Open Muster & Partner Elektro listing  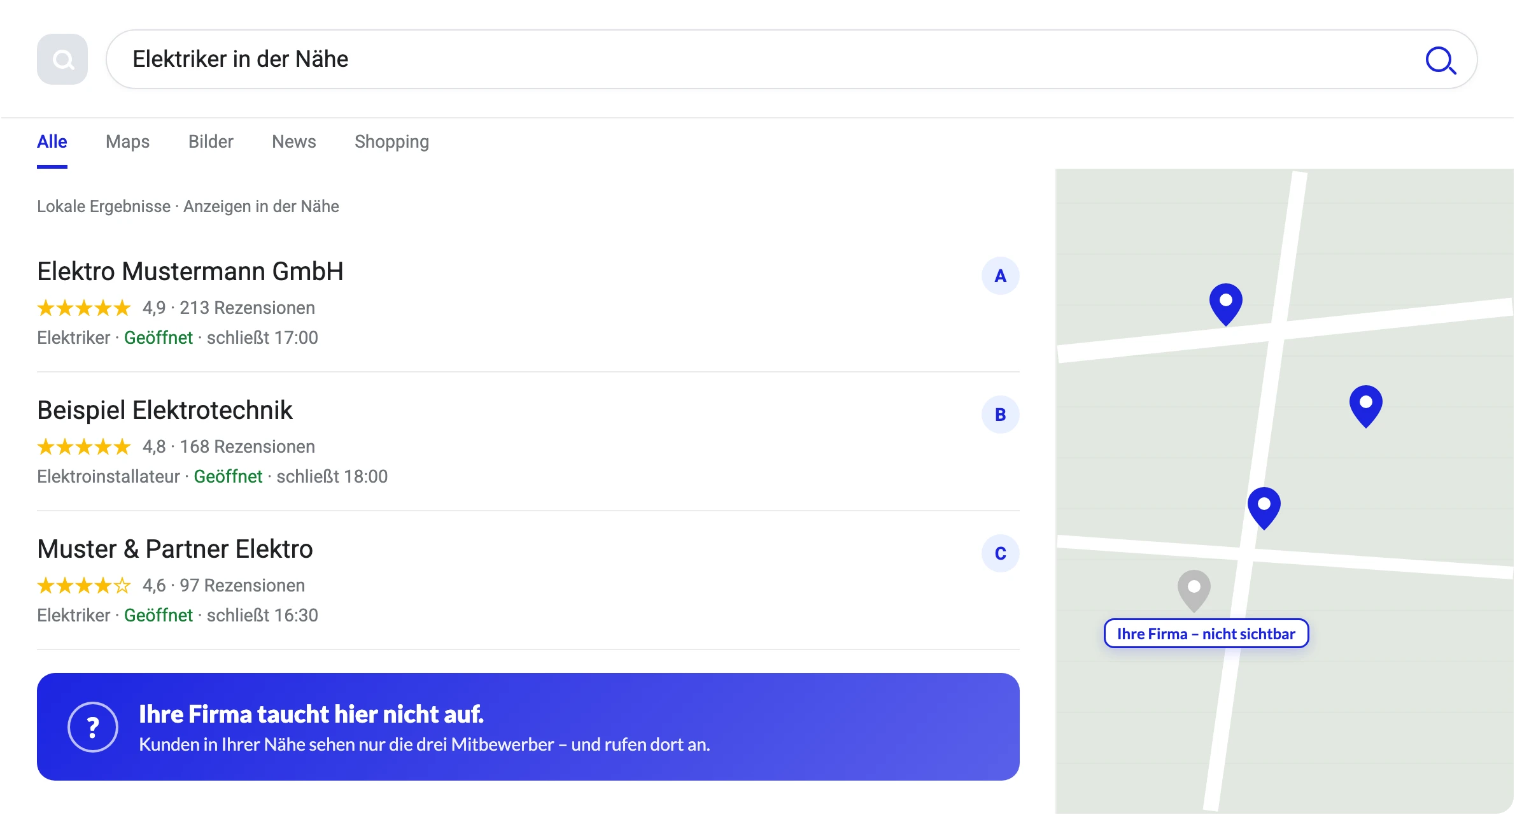point(175,549)
